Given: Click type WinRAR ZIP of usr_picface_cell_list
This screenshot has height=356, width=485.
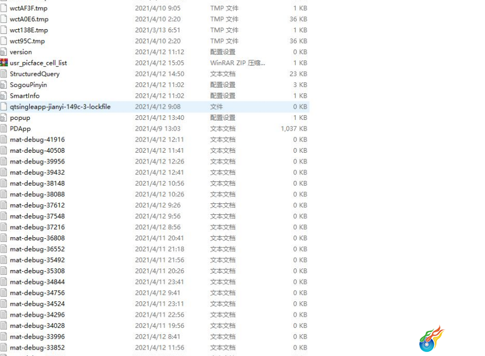Looking at the screenshot, I should point(237,63).
